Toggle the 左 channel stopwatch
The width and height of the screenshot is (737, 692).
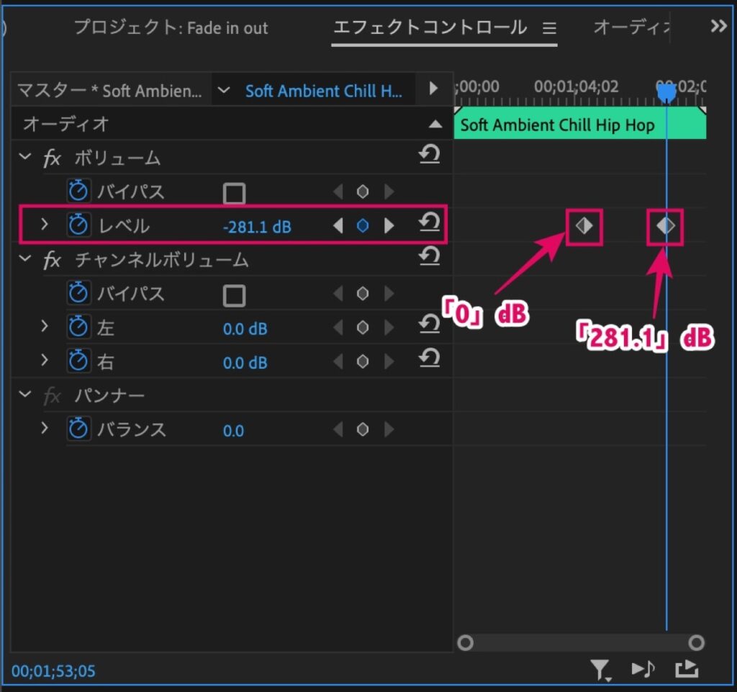click(78, 327)
